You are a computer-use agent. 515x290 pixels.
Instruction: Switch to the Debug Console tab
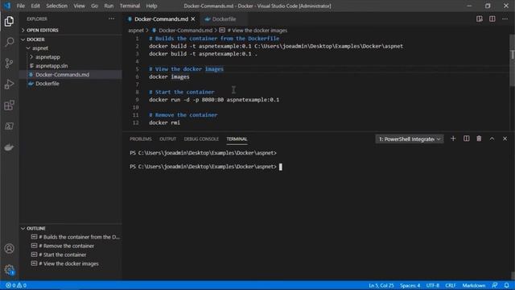(201, 139)
